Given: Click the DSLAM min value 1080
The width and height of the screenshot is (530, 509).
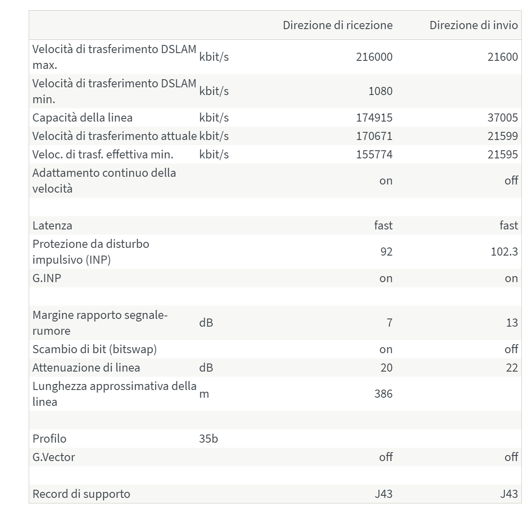Looking at the screenshot, I should pyautogui.click(x=380, y=91).
